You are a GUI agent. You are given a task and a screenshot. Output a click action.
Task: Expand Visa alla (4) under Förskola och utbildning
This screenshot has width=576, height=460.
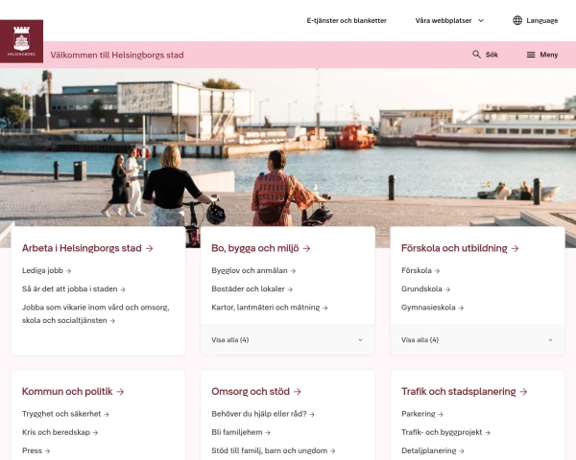[477, 340]
